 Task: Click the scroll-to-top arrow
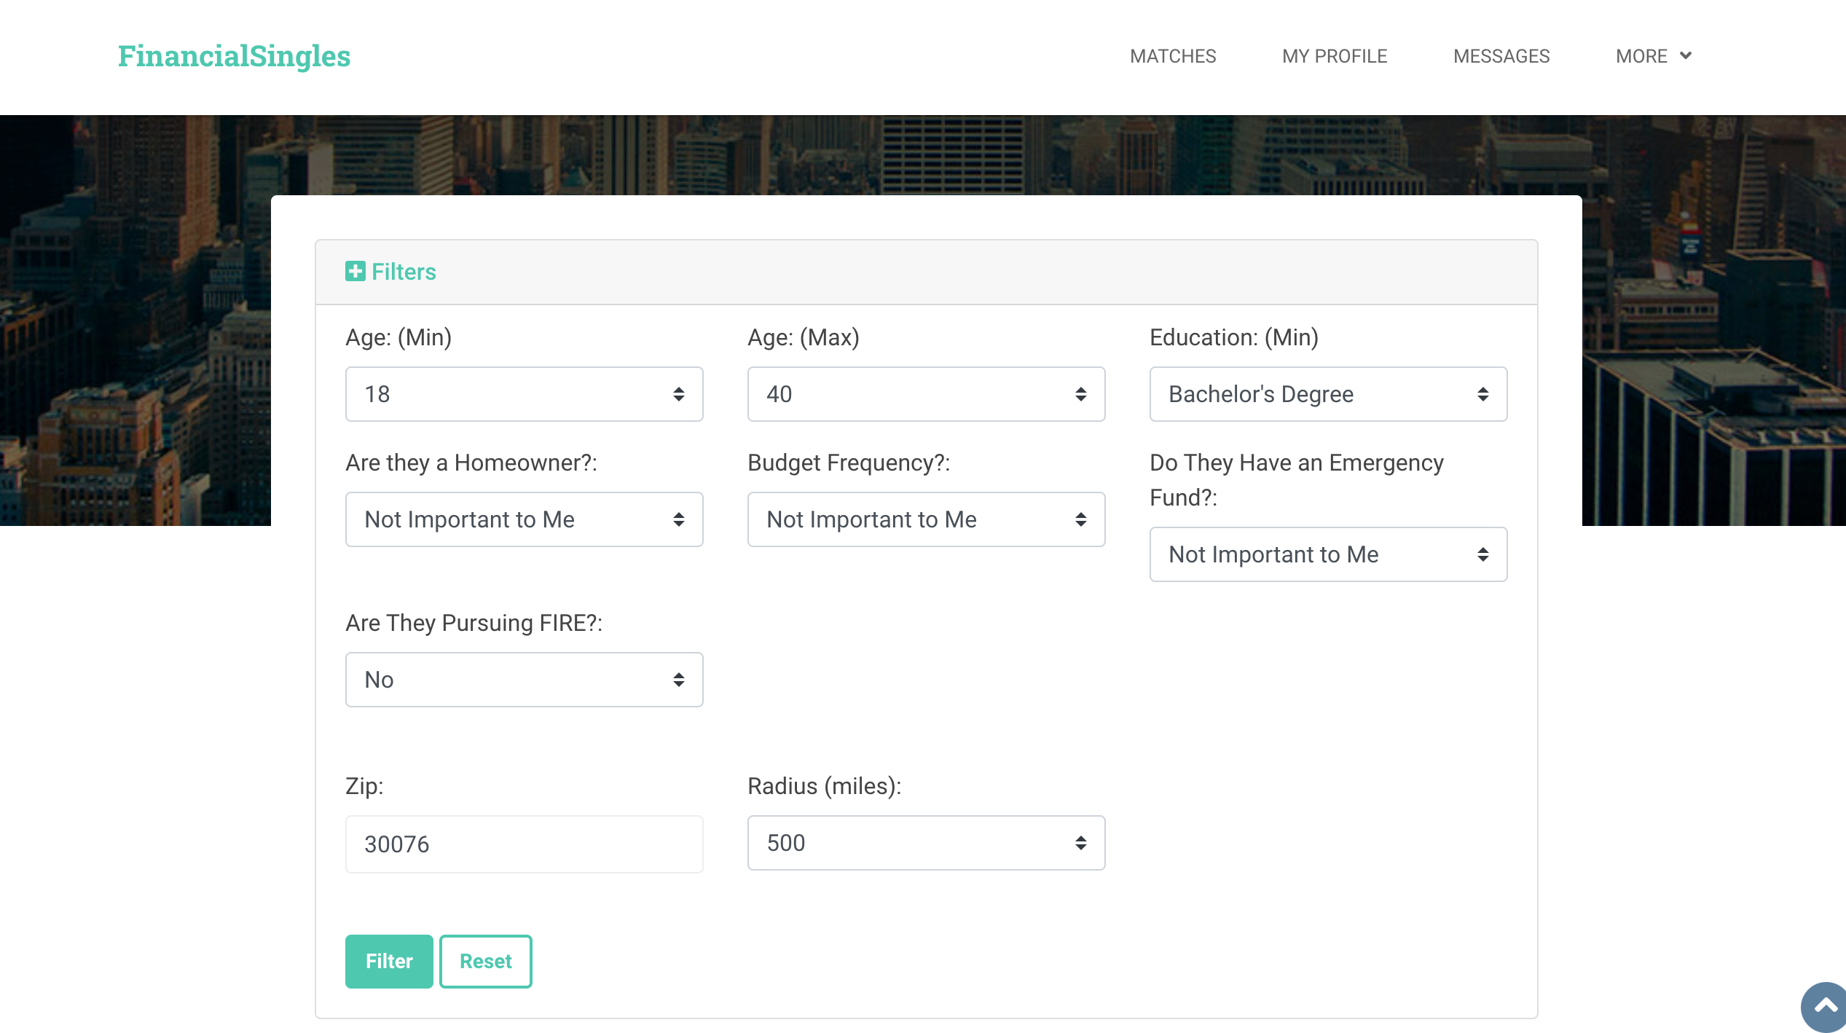coord(1824,1008)
